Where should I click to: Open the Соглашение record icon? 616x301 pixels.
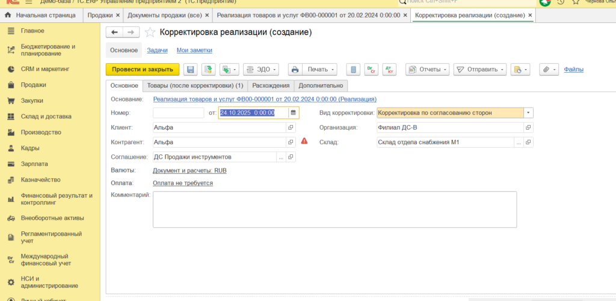click(291, 157)
